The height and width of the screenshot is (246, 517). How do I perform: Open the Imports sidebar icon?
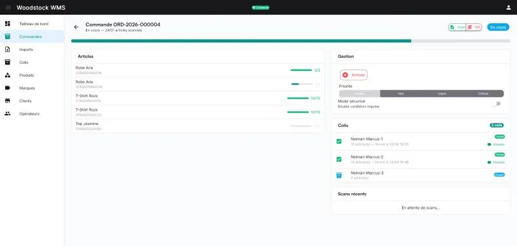coord(8,50)
